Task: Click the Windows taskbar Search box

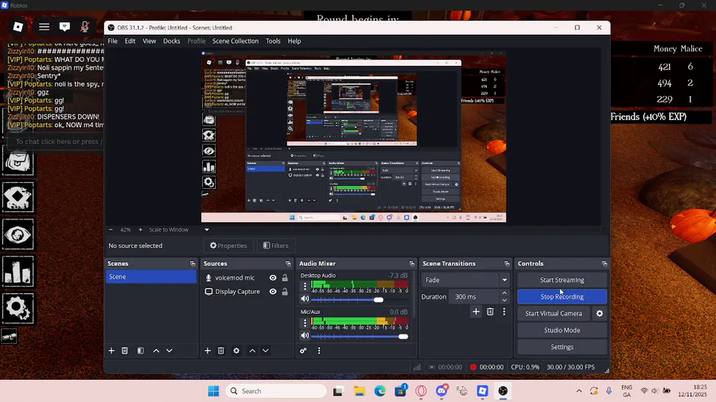Action: click(277, 391)
